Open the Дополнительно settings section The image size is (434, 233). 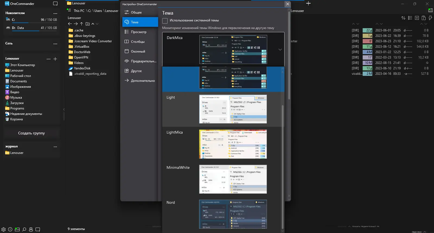point(140,81)
